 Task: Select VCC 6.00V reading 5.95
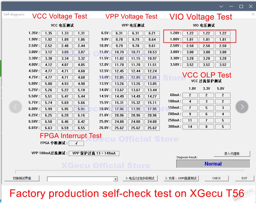pos(65,109)
